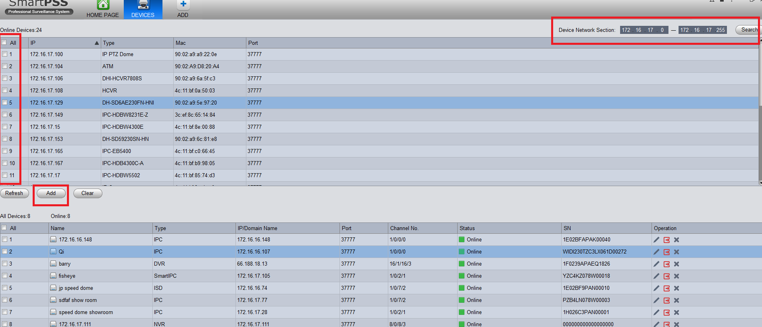762x327 pixels.
Task: Click the device icon beside fisheye
Action: click(54, 276)
